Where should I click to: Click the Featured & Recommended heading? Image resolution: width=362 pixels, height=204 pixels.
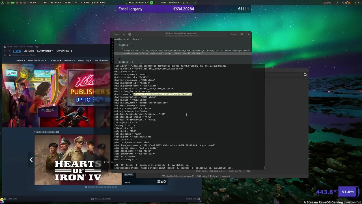click(x=47, y=132)
